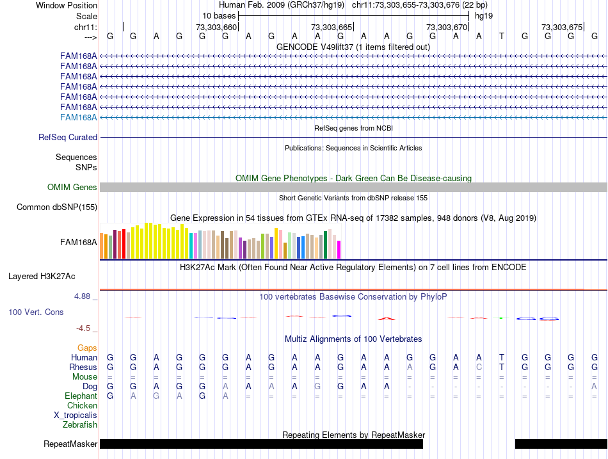Click the Scale track label
This screenshot has height=459, width=608.
pos(86,16)
